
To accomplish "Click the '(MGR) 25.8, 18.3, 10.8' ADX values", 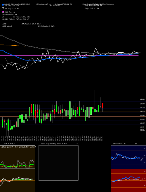I will click(31, 24).
